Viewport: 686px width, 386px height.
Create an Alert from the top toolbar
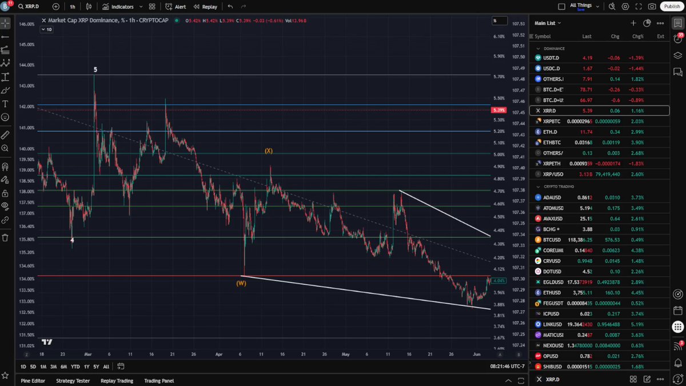(176, 7)
